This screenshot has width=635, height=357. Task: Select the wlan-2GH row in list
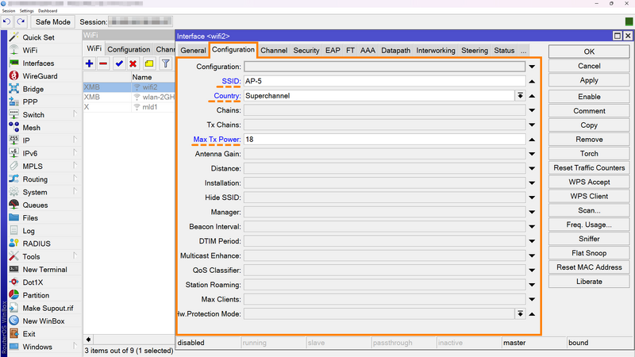(129, 97)
